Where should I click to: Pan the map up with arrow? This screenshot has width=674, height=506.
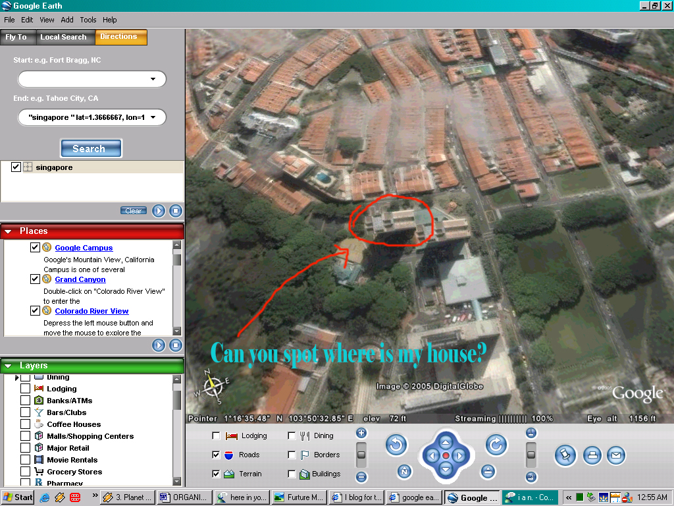[x=446, y=442]
